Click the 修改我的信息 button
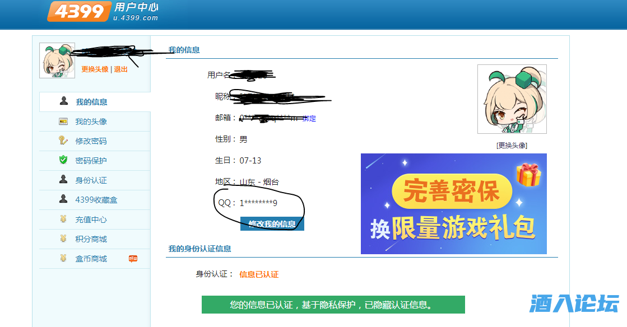 (x=272, y=223)
